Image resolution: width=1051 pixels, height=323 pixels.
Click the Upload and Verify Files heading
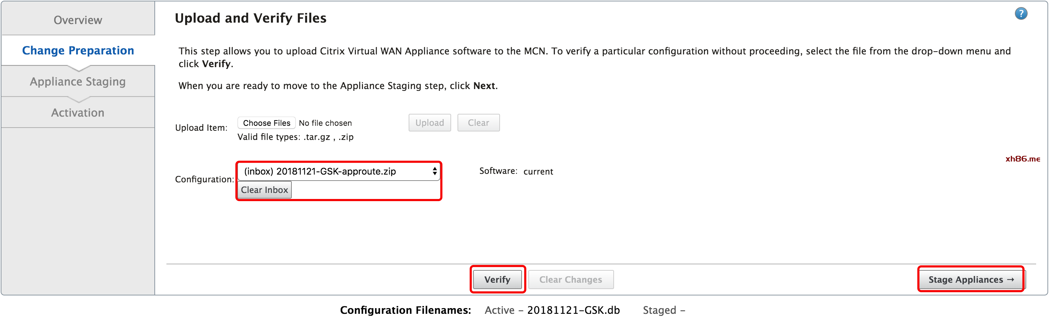pos(250,18)
